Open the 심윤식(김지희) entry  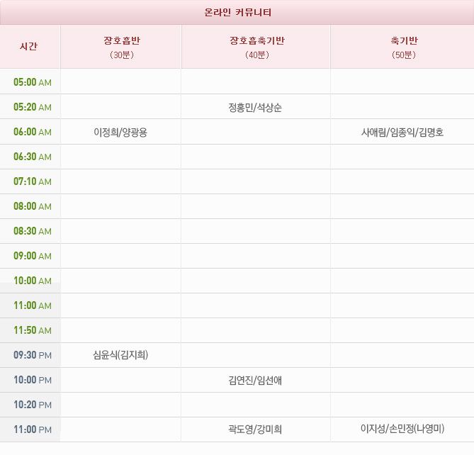click(120, 355)
